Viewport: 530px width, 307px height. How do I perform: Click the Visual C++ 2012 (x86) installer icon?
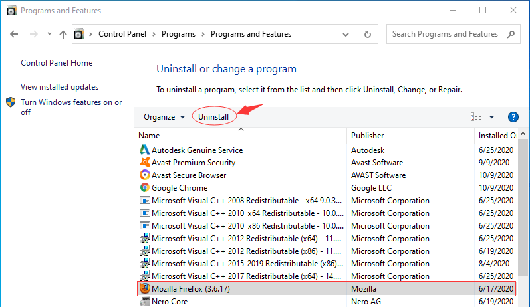click(x=145, y=251)
